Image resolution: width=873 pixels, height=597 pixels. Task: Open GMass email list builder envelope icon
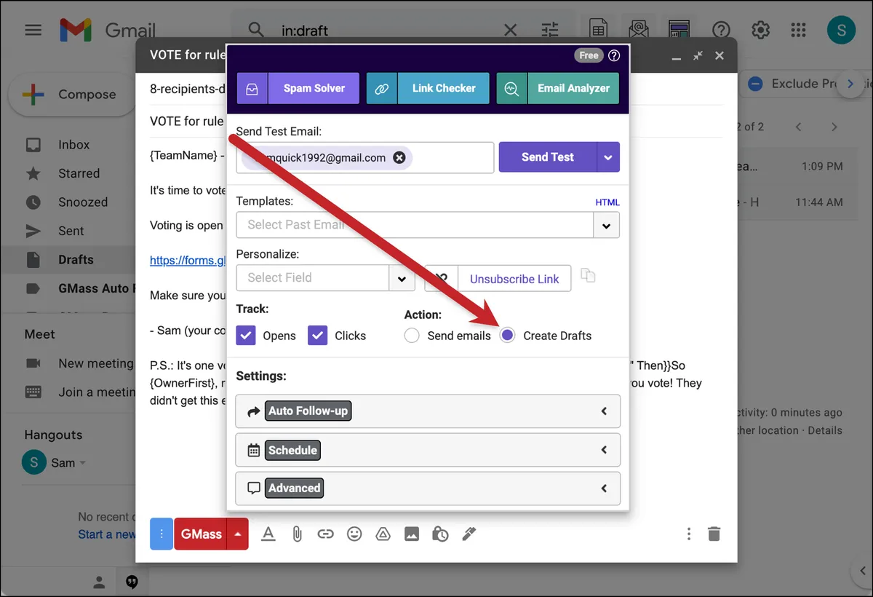click(639, 30)
